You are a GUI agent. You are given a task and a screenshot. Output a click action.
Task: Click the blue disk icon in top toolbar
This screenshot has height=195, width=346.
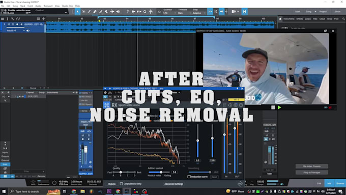245,12
